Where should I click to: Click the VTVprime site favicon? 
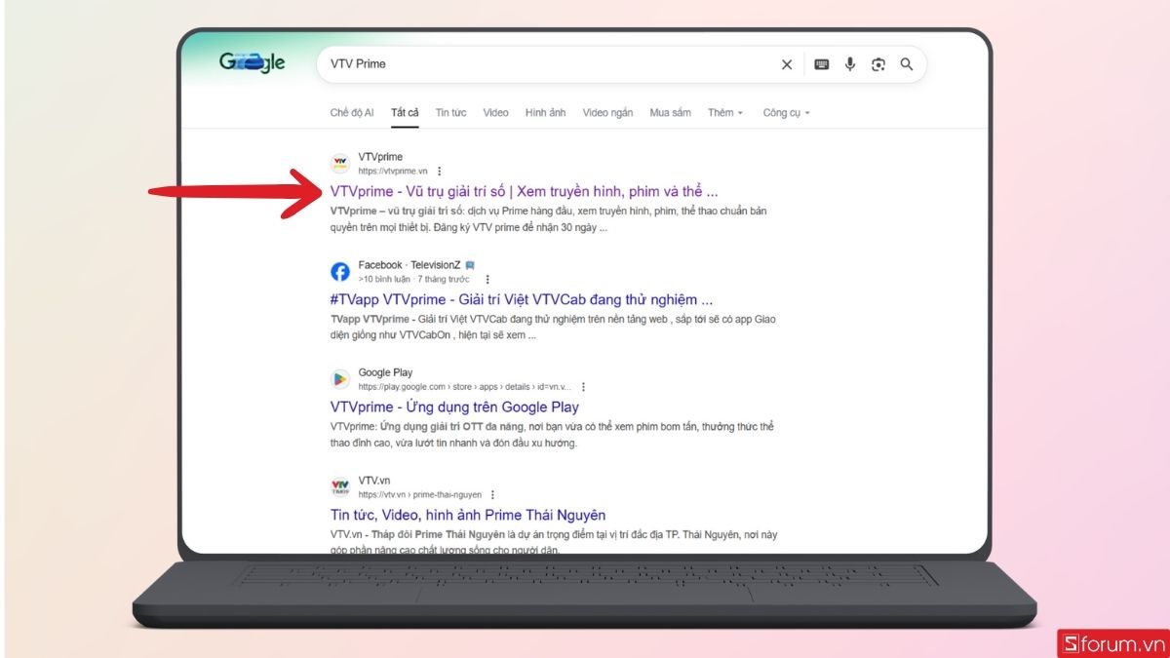[x=339, y=162]
